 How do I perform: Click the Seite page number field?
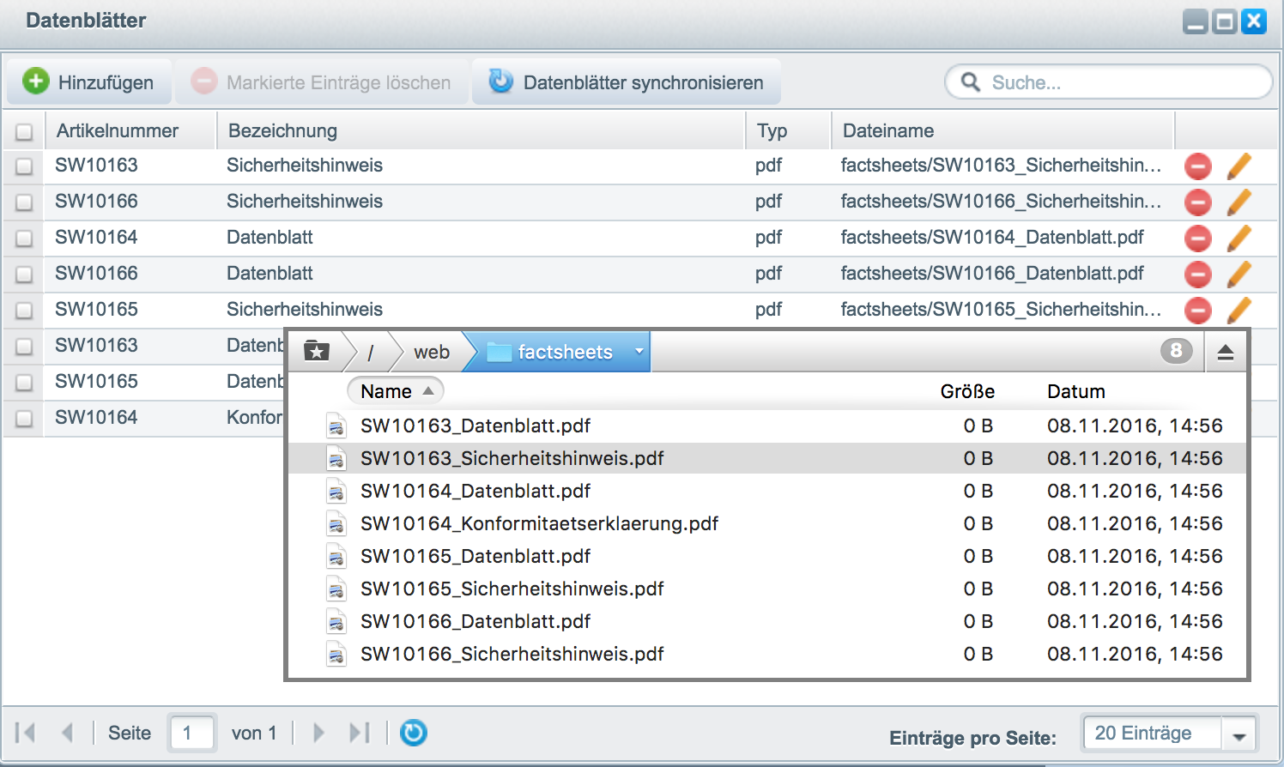point(192,733)
